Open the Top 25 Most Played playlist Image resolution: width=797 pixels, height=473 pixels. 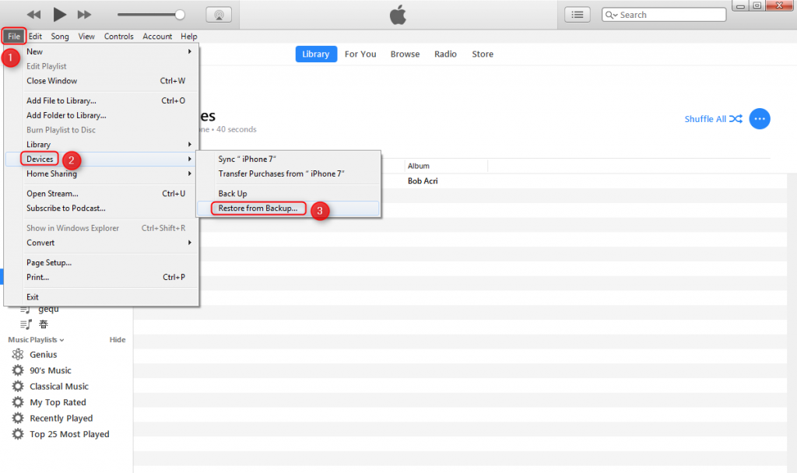pyautogui.click(x=69, y=434)
